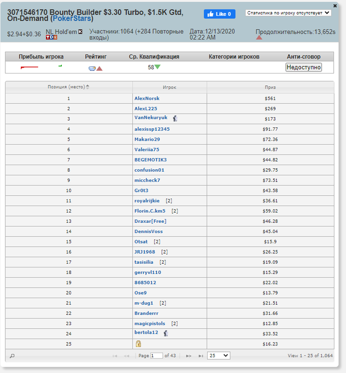Open player 8685012 profile
Viewport: 346px width, 373px height.
click(x=145, y=282)
